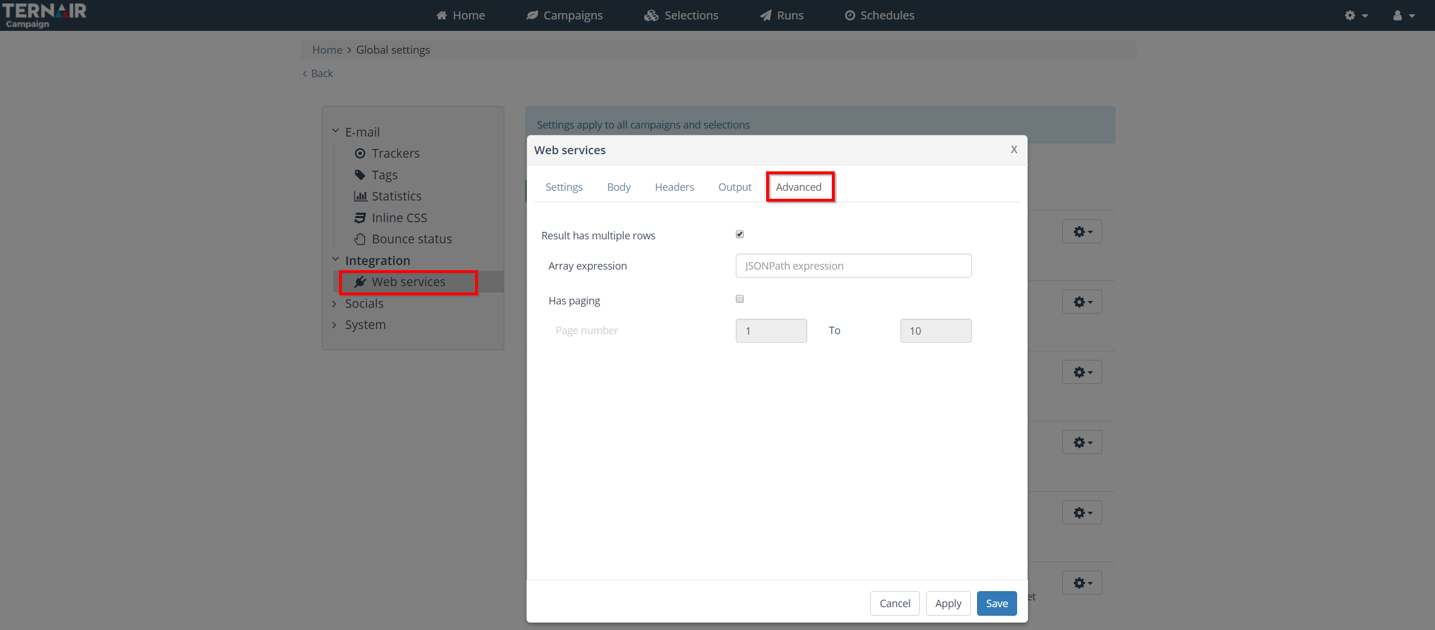Screen dimensions: 1435x630
Task: Click the Bounce status hand icon
Action: coord(360,239)
